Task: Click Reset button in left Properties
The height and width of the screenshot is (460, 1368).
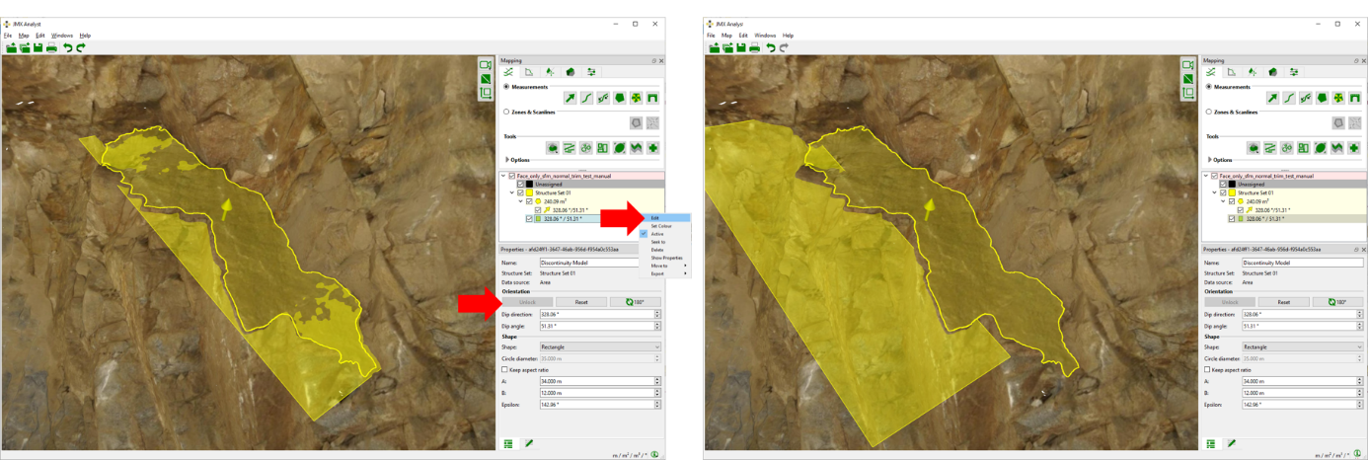Action: point(581,302)
